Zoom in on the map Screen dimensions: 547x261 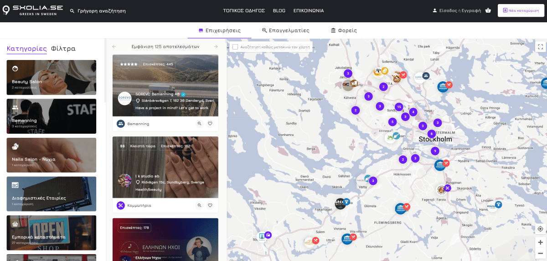[x=540, y=242]
